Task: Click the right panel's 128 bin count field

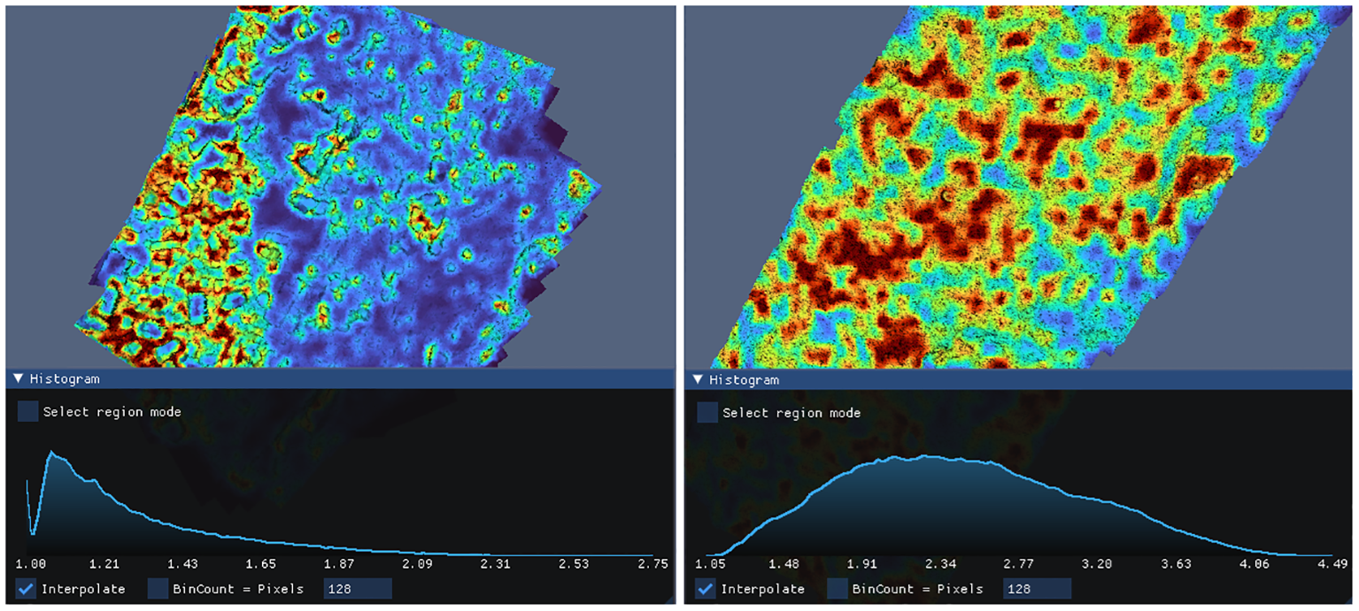Action: tap(1036, 589)
